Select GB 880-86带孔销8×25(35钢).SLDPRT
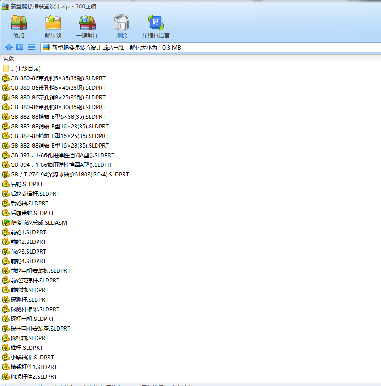Viewport: 381px width, 386px height. (54, 97)
